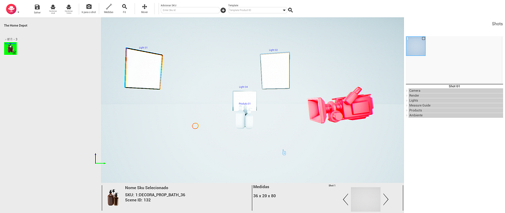Select the Medidas measuring tool

(109, 6)
